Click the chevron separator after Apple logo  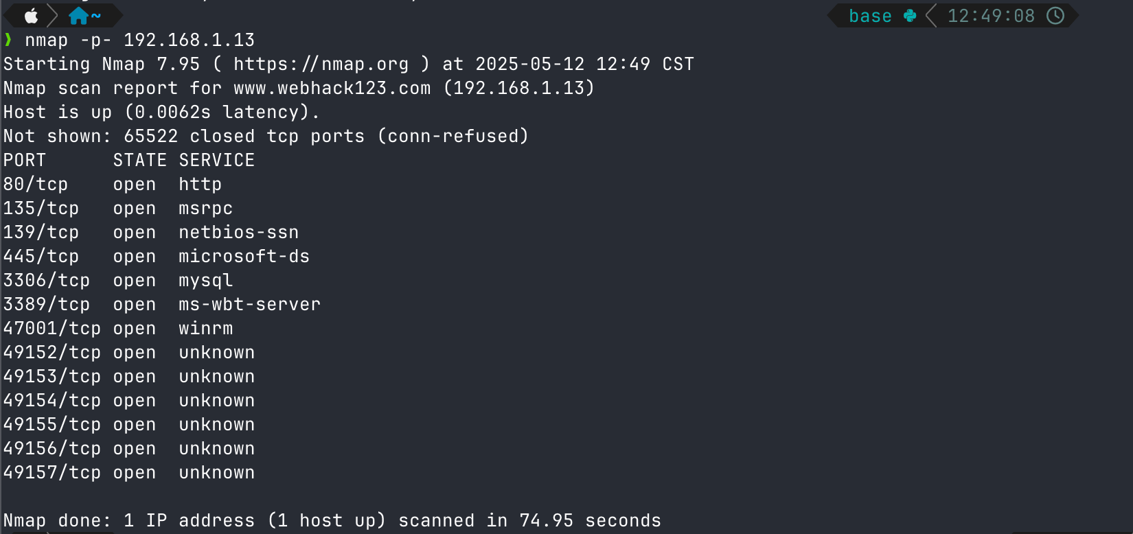52,16
